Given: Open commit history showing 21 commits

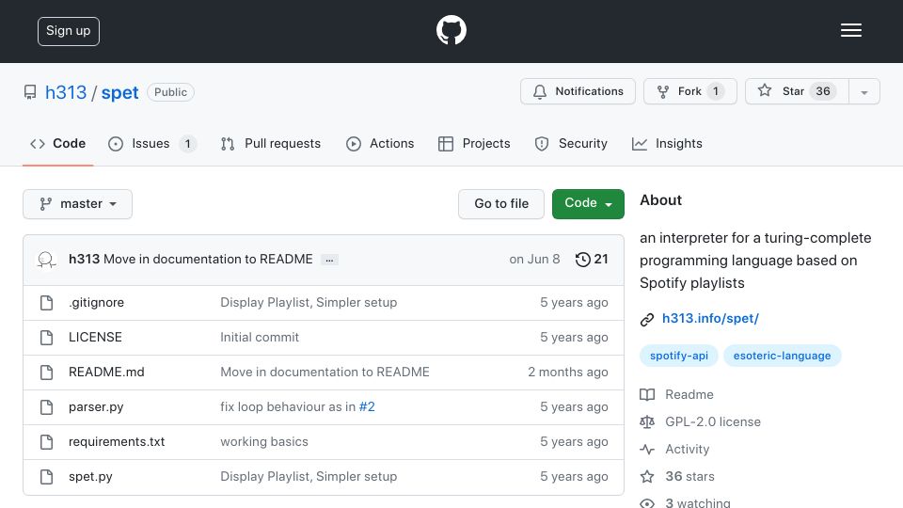Looking at the screenshot, I should [592, 260].
